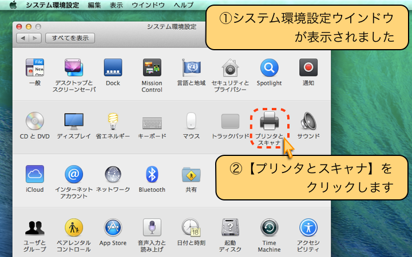The image size is (412, 257).
Task: Click the すべてを表示 button
Action: click(x=70, y=38)
